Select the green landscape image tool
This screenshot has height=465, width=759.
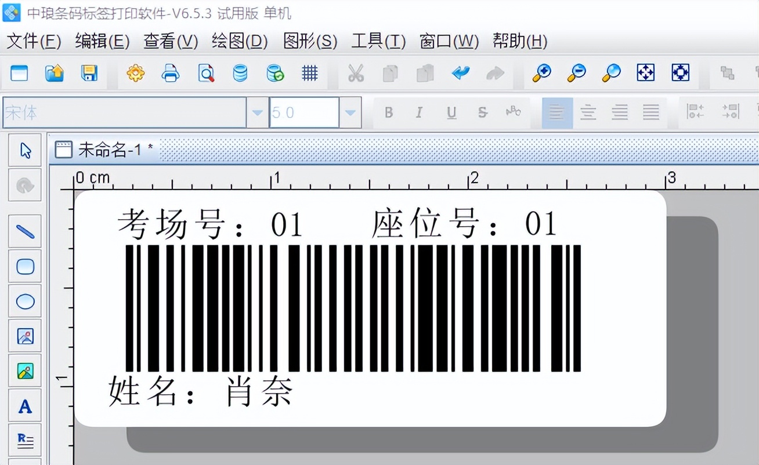point(25,371)
